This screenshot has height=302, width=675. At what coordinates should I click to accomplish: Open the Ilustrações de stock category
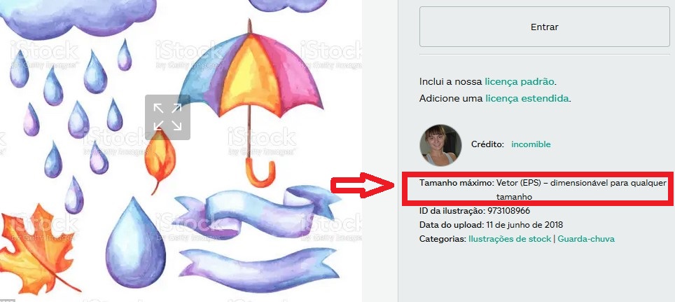pyautogui.click(x=510, y=239)
